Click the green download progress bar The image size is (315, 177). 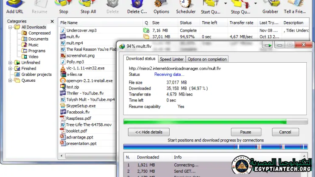pos(215,122)
